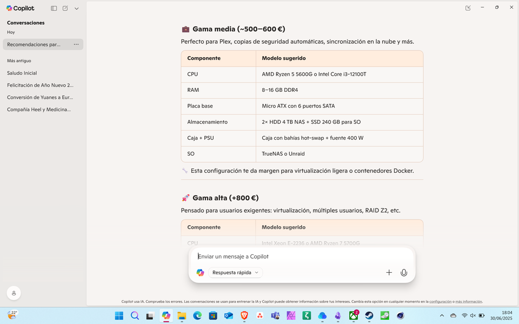
Task: Launch Microsoft Edge from the taskbar
Action: (x=197, y=316)
